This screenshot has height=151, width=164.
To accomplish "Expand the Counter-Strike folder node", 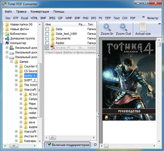I will [16, 66].
